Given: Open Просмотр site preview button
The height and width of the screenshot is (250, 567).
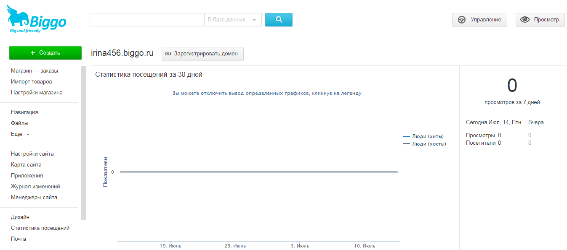Looking at the screenshot, I should click(540, 20).
